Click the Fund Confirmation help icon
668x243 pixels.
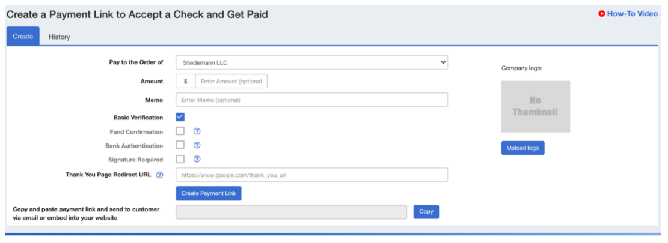197,131
